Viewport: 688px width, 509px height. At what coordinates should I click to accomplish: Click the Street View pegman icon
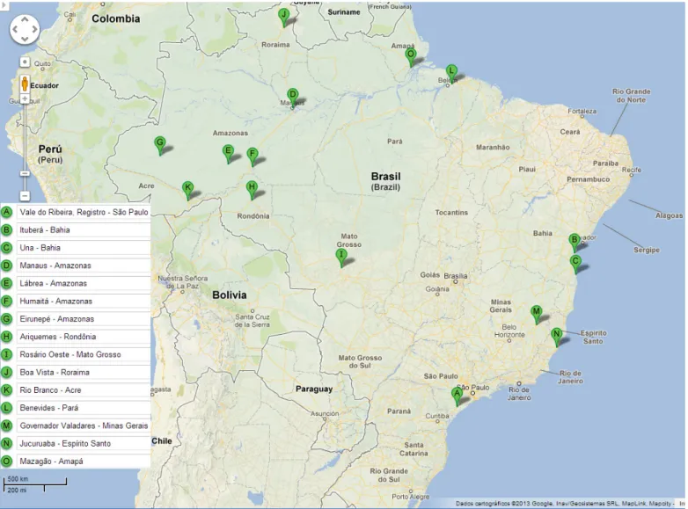25,83
